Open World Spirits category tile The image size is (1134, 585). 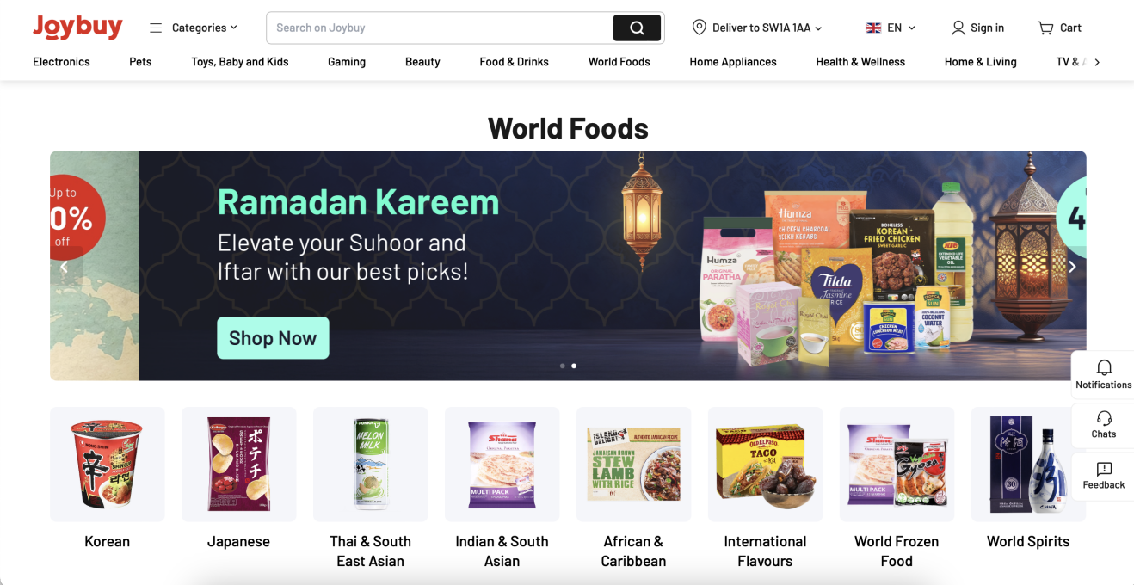[1028, 478]
